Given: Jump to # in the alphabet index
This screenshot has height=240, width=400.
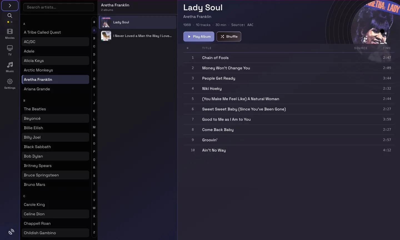Looking at the screenshot, I should (x=94, y=22).
